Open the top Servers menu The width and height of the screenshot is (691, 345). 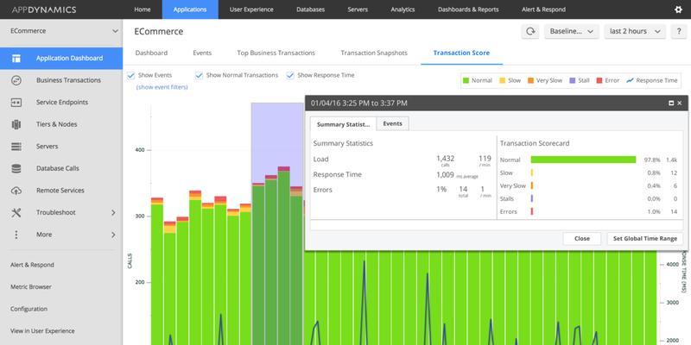click(x=358, y=9)
